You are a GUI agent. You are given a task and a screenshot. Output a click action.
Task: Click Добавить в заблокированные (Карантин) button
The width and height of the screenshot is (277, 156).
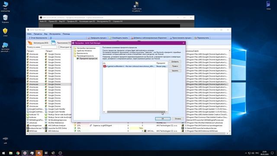click(x=149, y=38)
